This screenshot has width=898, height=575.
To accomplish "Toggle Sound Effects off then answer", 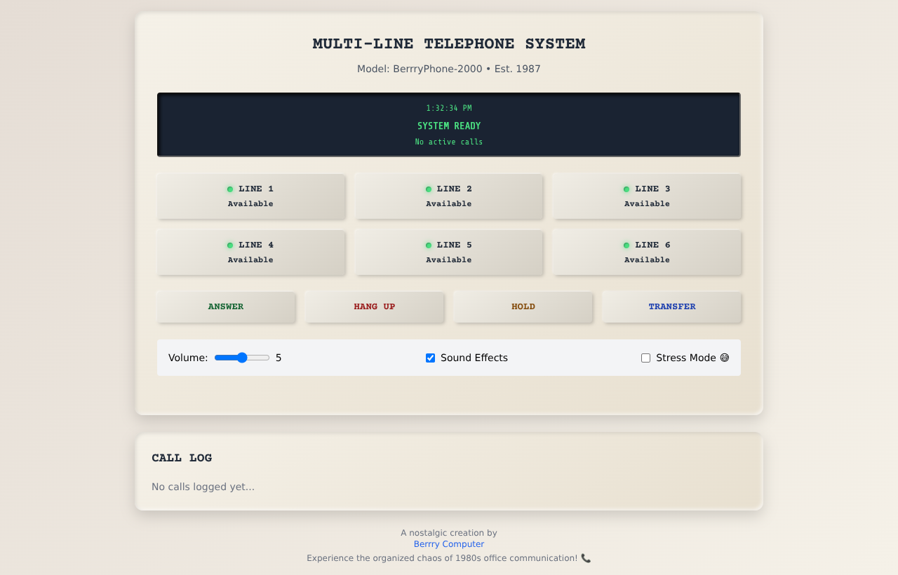I will tap(430, 358).
